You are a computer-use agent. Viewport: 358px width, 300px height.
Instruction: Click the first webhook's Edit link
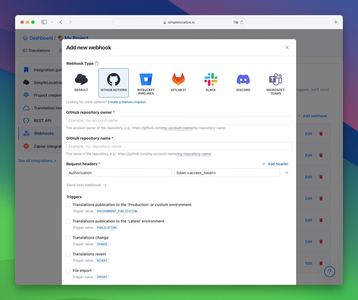tap(309, 134)
